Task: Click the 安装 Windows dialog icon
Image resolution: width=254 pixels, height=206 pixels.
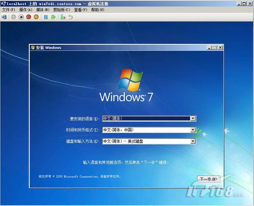Action: (x=33, y=48)
